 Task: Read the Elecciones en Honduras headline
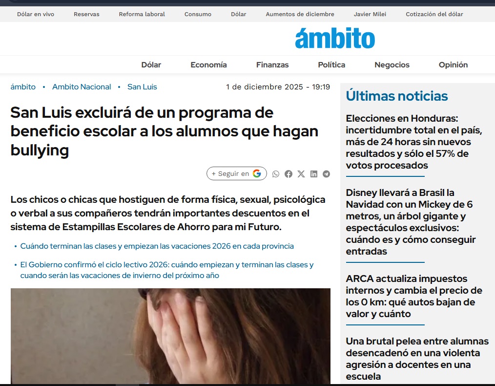(x=414, y=142)
